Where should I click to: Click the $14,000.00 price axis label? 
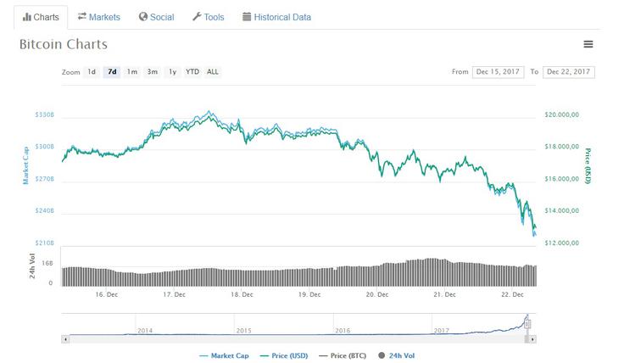[562, 210]
